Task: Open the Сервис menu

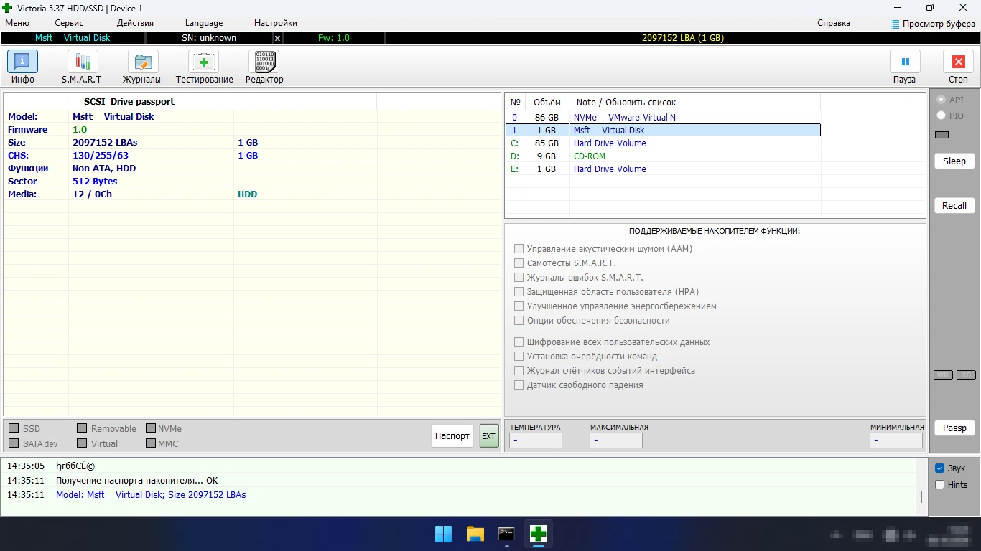Action: 69,23
